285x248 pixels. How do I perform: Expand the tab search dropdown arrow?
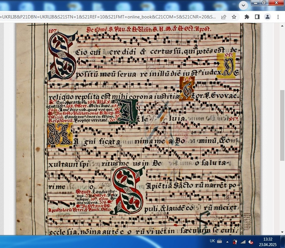coord(243,5)
